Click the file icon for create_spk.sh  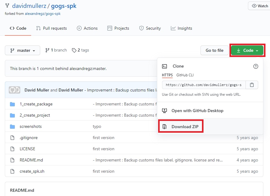point(12,171)
